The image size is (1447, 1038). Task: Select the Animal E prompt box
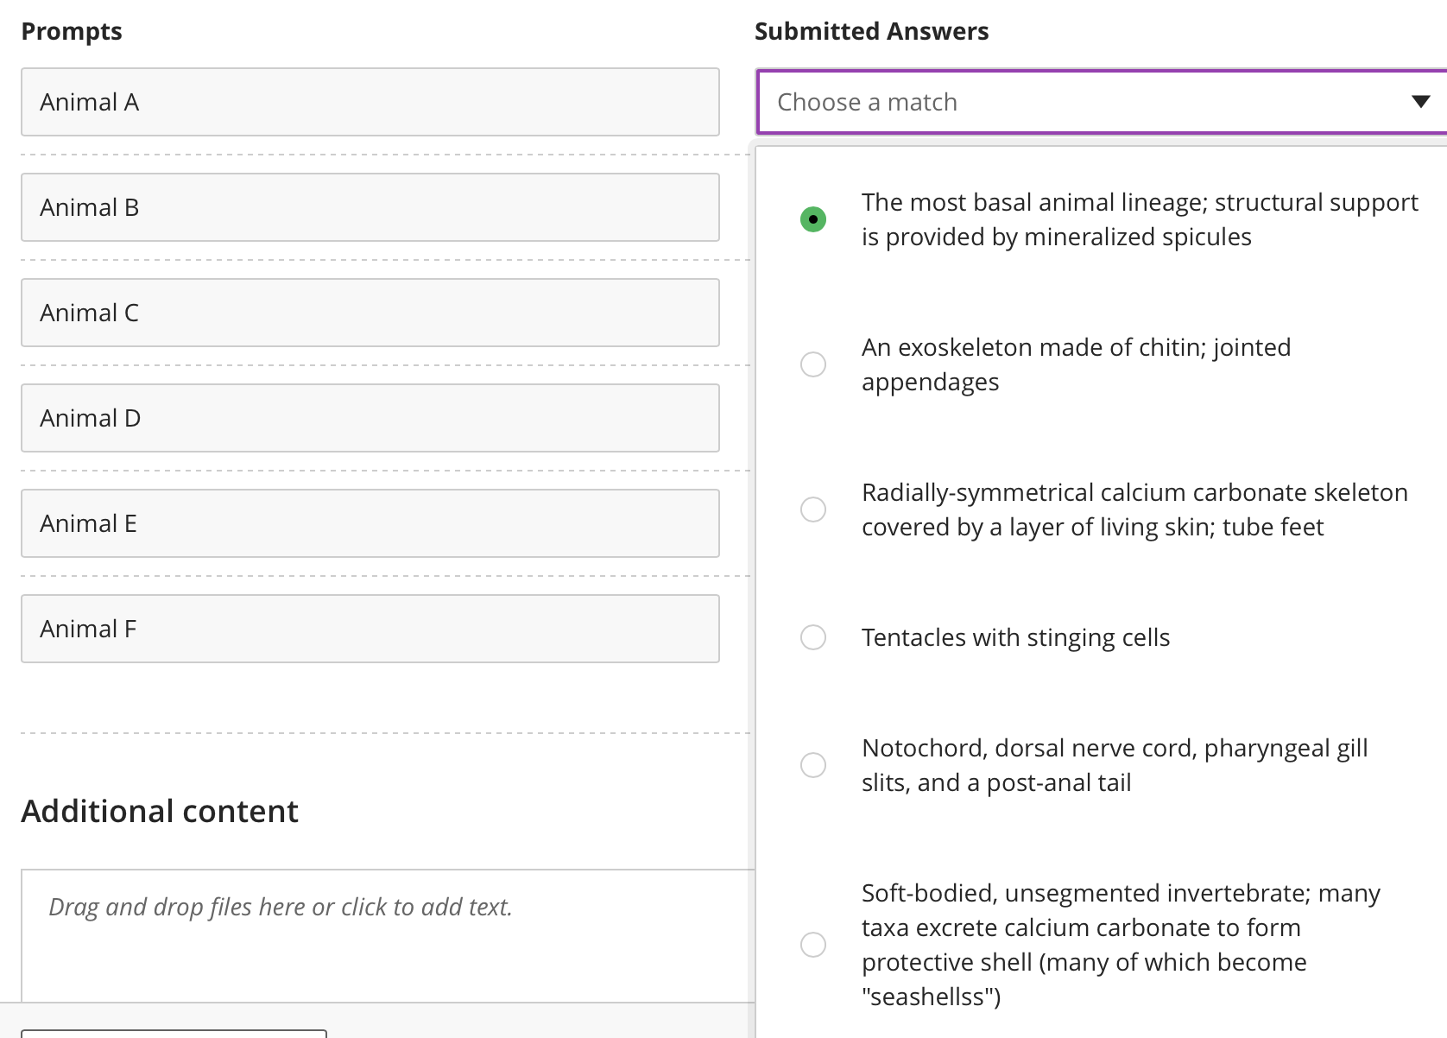370,523
